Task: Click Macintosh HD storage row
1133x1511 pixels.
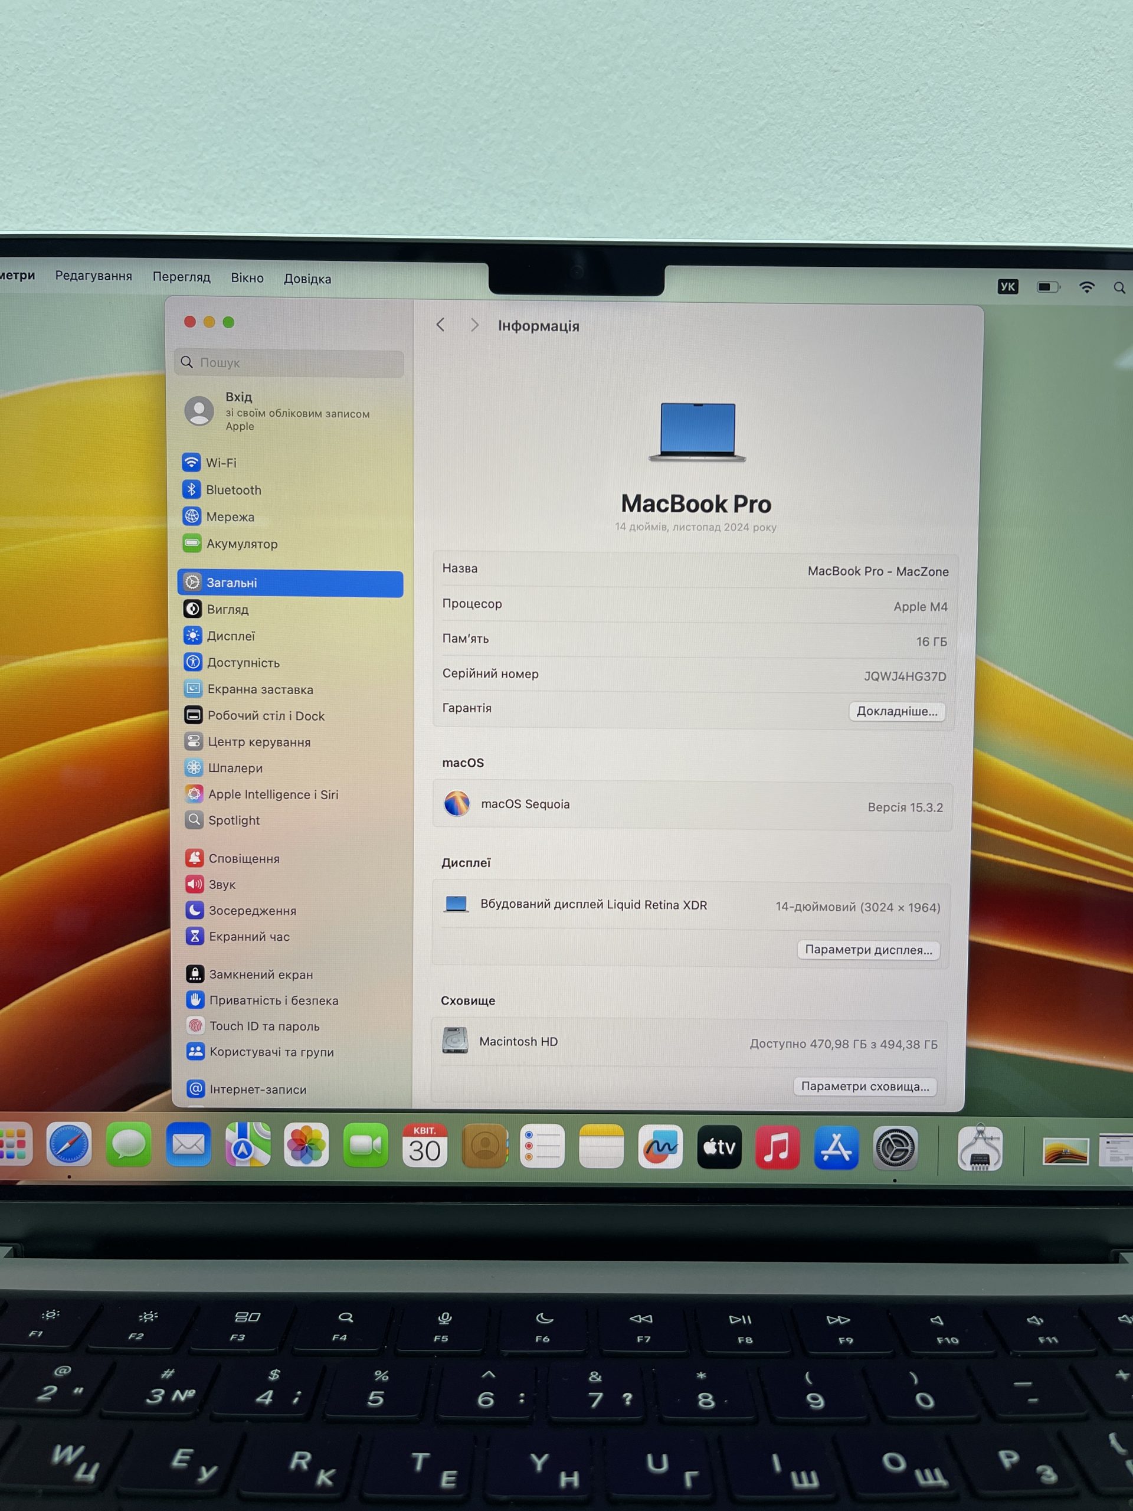Action: pyautogui.click(x=690, y=1042)
